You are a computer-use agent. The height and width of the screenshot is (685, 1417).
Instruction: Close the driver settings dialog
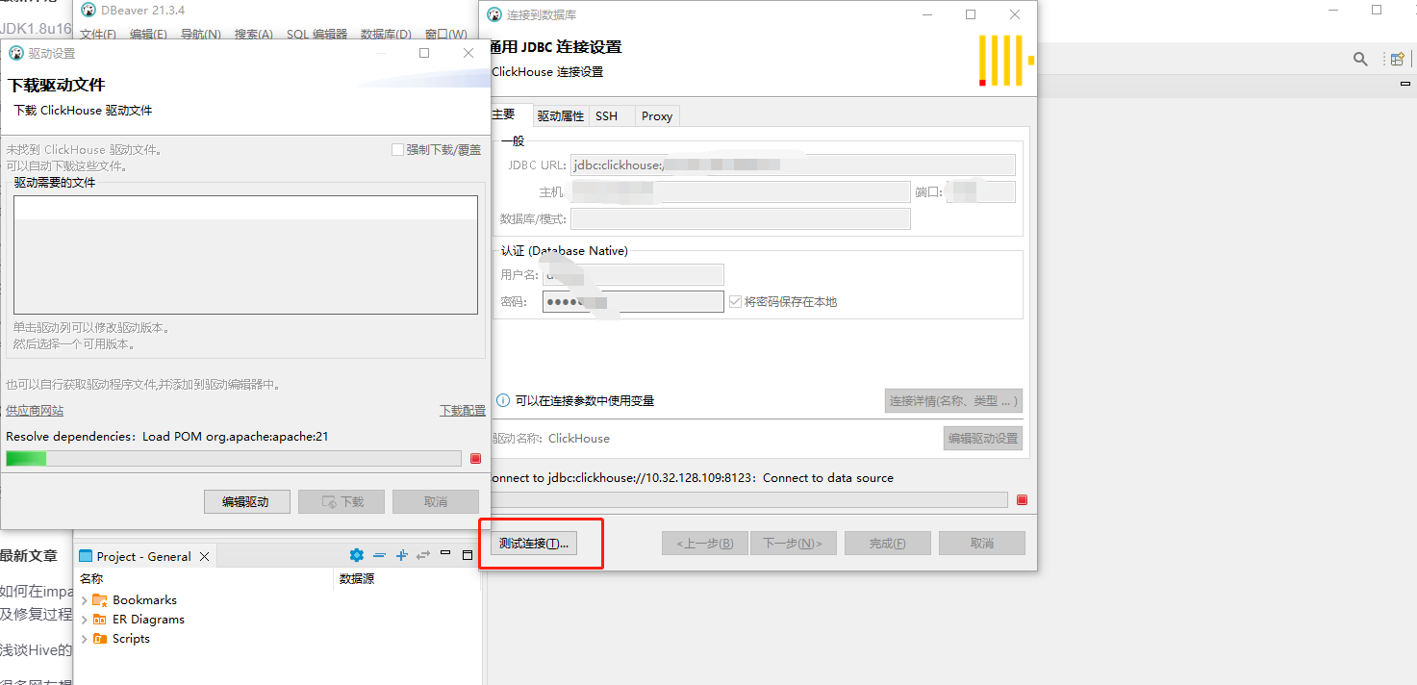pyautogui.click(x=468, y=53)
